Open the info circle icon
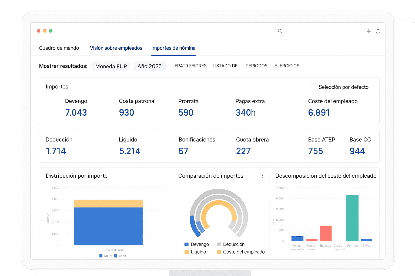This screenshot has width=415, height=276. pos(378,32)
